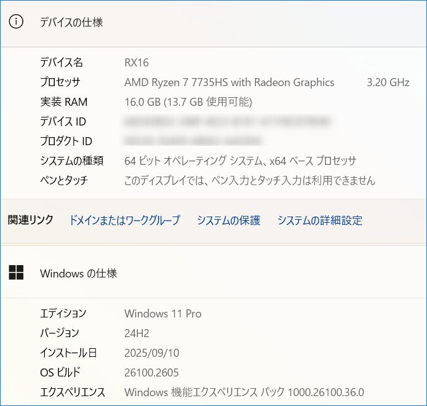Click the AMD Ryzen 7 7735HS processor text
The height and width of the screenshot is (406, 427).
click(x=229, y=82)
